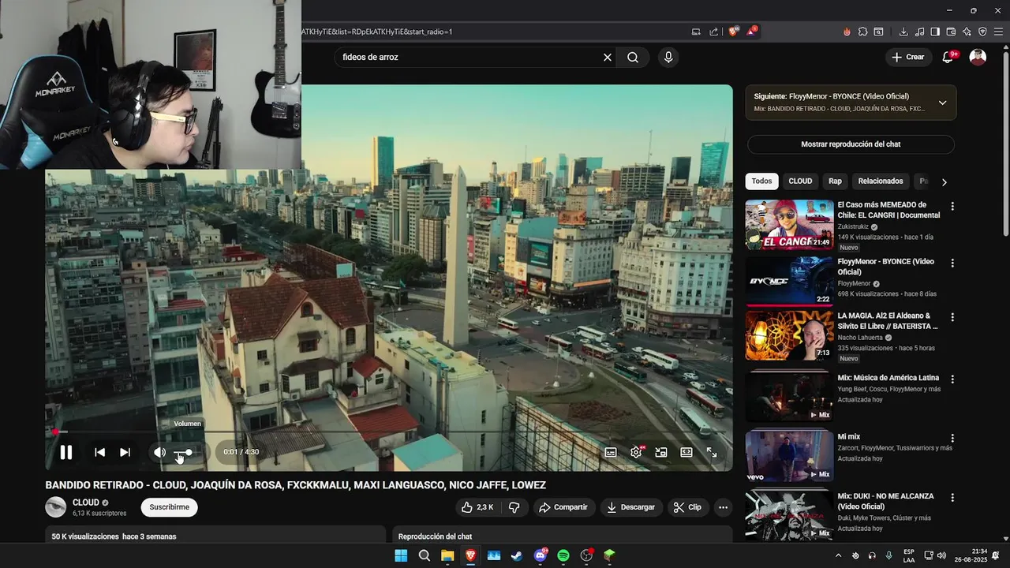Click into the YouTube search field
The height and width of the screenshot is (568, 1010).
click(469, 57)
